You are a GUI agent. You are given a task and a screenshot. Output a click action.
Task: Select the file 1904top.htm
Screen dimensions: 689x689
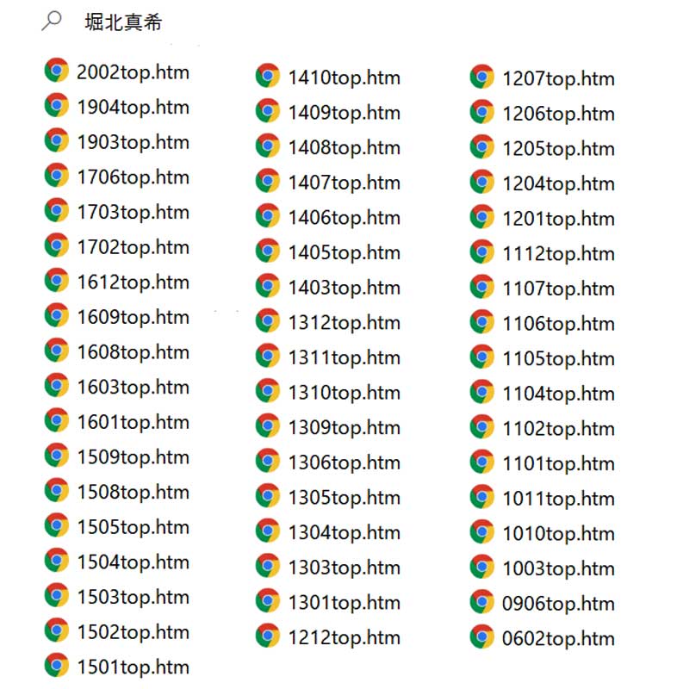coord(133,107)
